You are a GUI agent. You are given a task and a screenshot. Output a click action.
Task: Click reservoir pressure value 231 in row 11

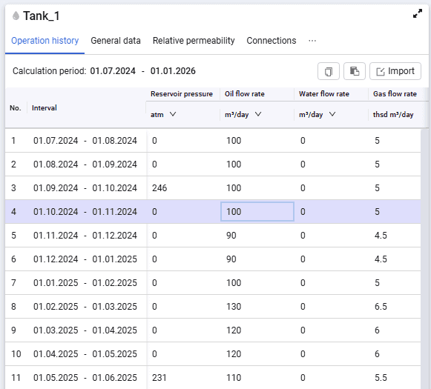159,378
